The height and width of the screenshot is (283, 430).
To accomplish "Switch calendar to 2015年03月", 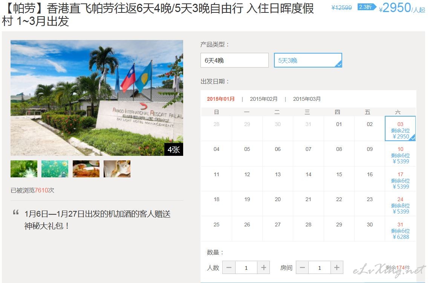I will click(307, 99).
